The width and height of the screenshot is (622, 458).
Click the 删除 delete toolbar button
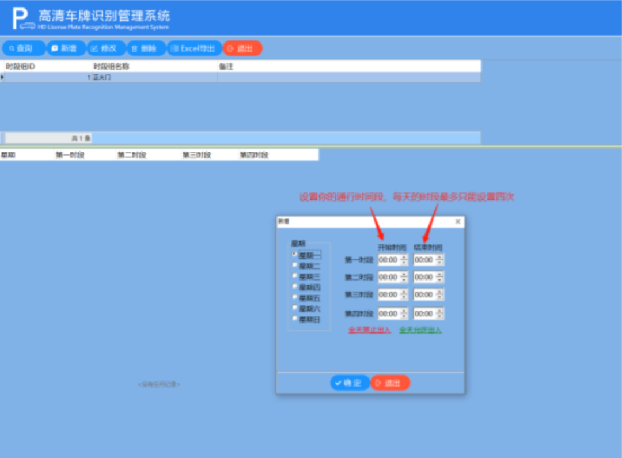146,48
